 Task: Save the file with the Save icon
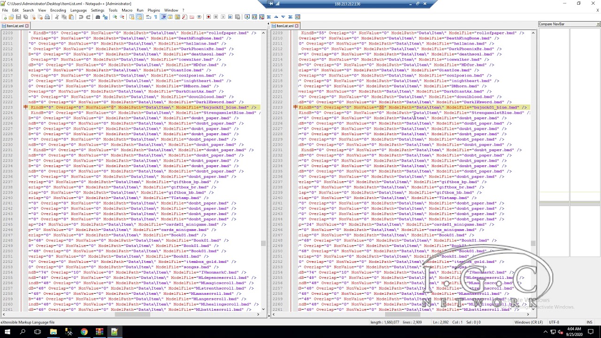[18, 17]
